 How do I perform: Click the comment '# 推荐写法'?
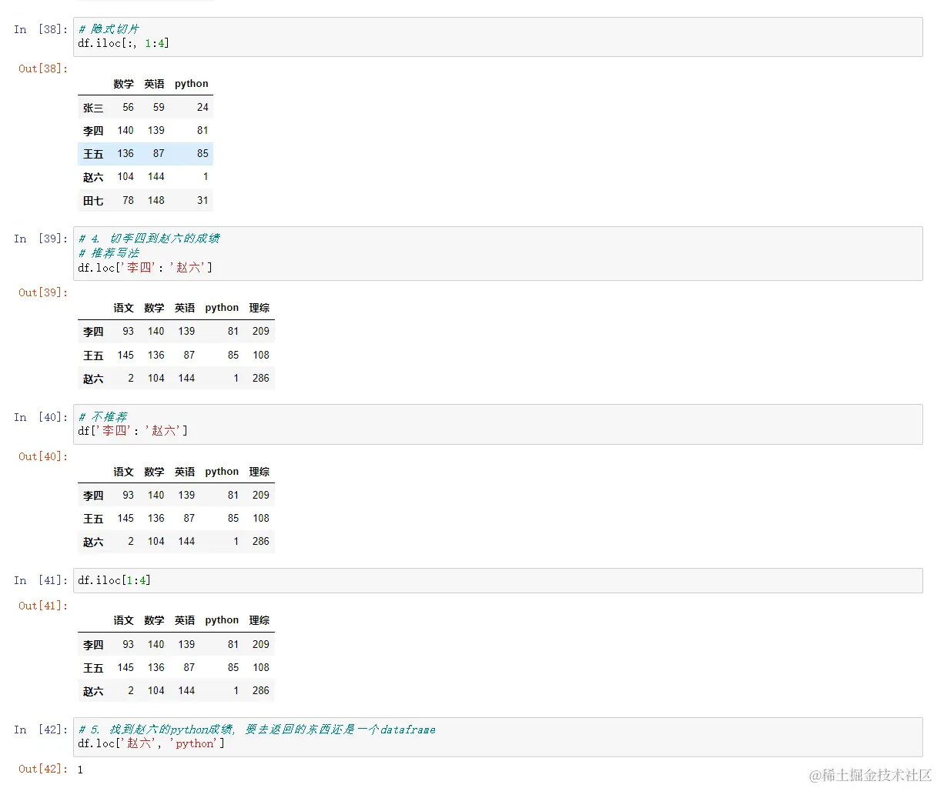[109, 253]
